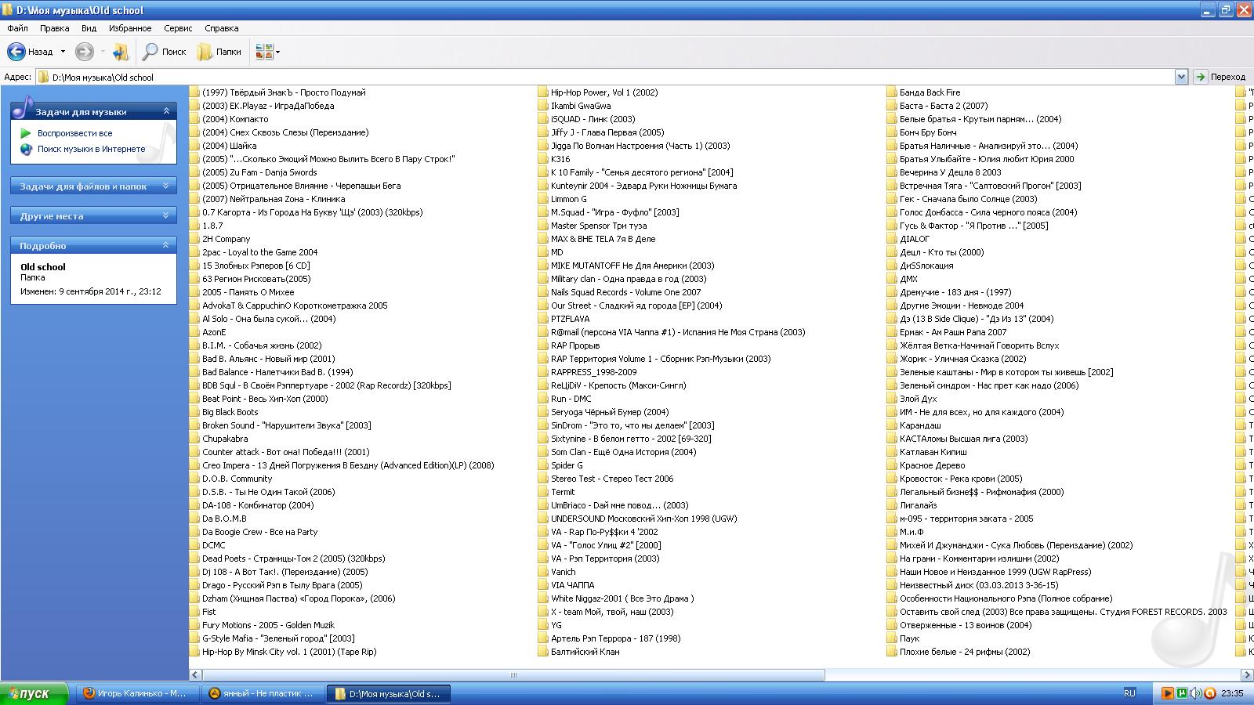Select folder icon of 'VIA ЧАППА'
1254x705 pixels.
click(x=543, y=585)
